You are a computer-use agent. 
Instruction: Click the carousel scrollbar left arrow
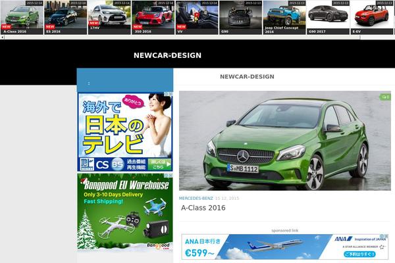coord(2,37)
